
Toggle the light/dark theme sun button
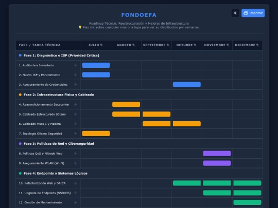[235, 13]
